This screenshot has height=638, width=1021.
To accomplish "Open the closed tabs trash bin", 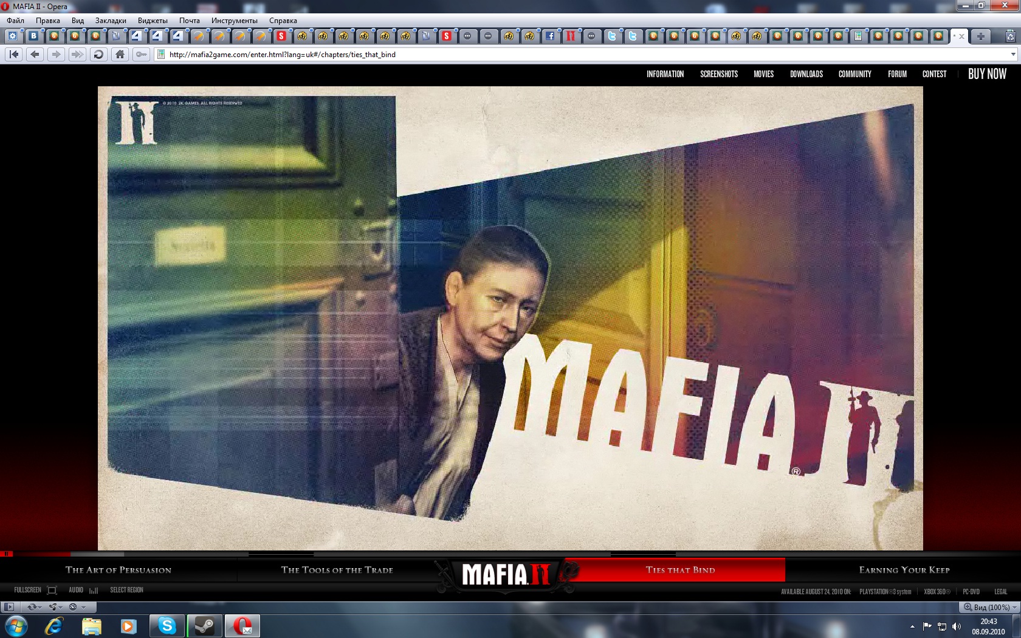I will point(1011,36).
